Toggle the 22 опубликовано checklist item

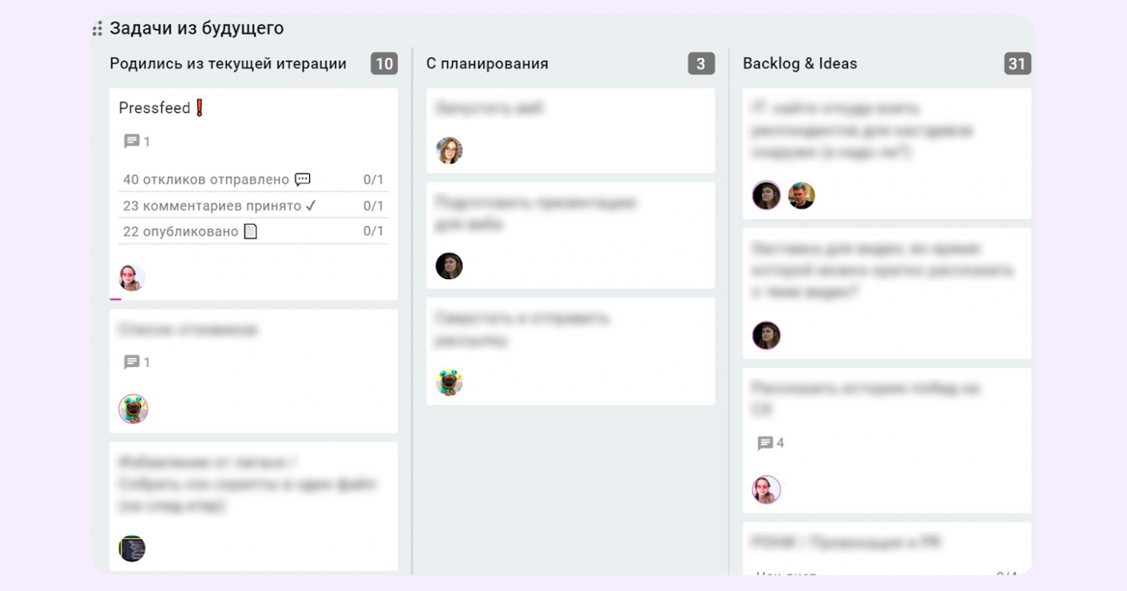coord(180,231)
